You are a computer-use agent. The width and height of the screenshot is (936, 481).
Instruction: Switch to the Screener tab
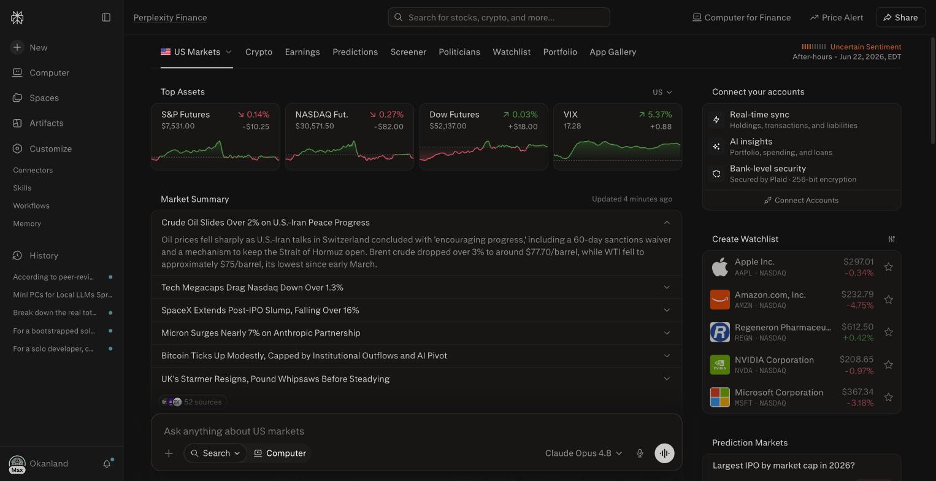click(409, 52)
